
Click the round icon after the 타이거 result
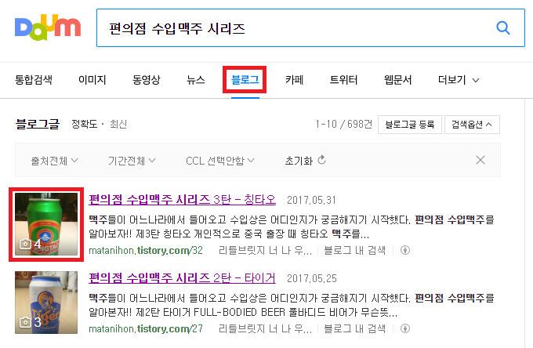point(405,328)
